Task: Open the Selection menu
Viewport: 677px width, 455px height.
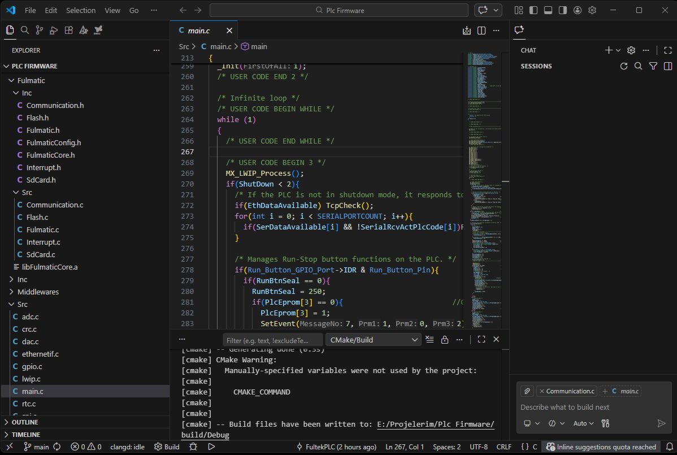Action: pyautogui.click(x=81, y=10)
